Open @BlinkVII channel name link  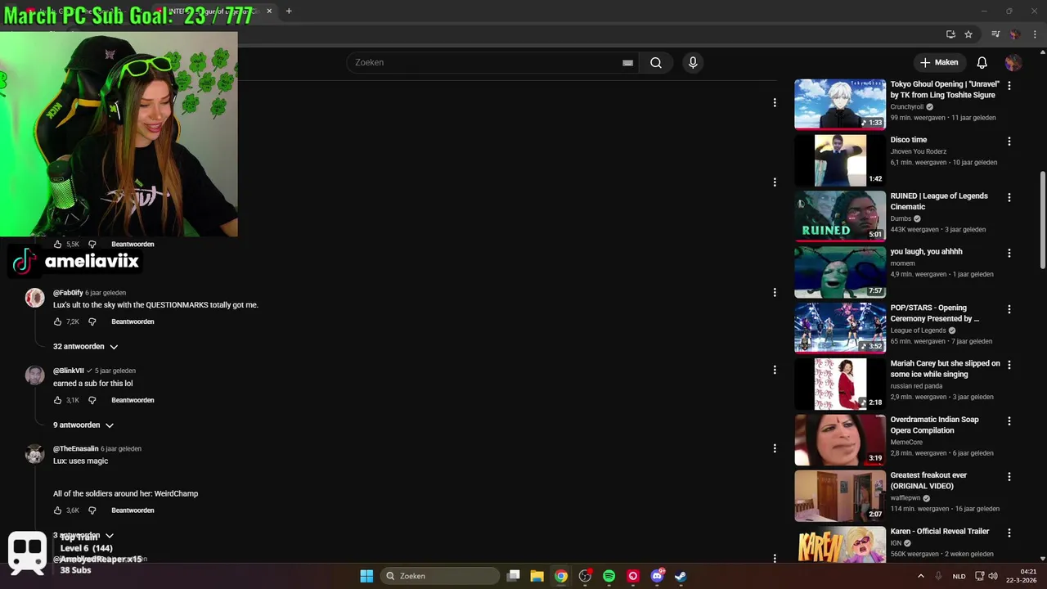click(69, 371)
